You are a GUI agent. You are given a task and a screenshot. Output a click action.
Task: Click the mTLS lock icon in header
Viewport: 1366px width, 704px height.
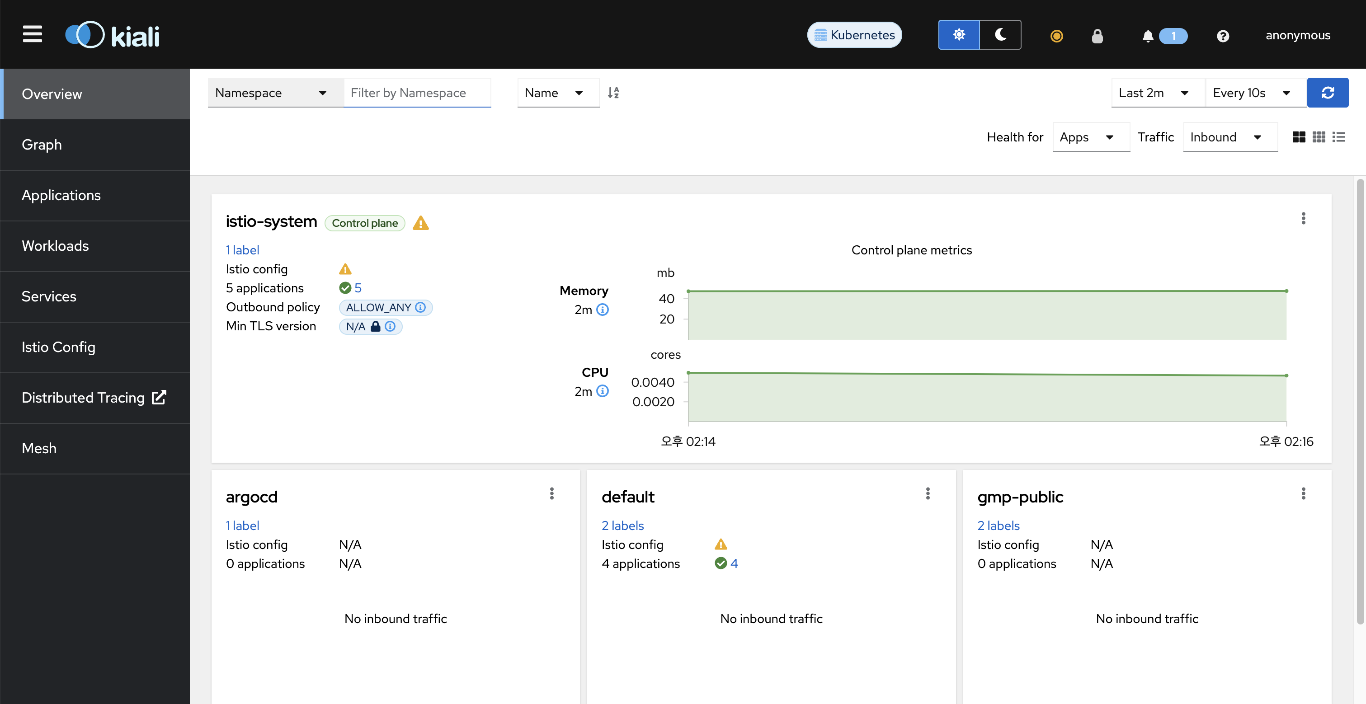pos(1097,36)
